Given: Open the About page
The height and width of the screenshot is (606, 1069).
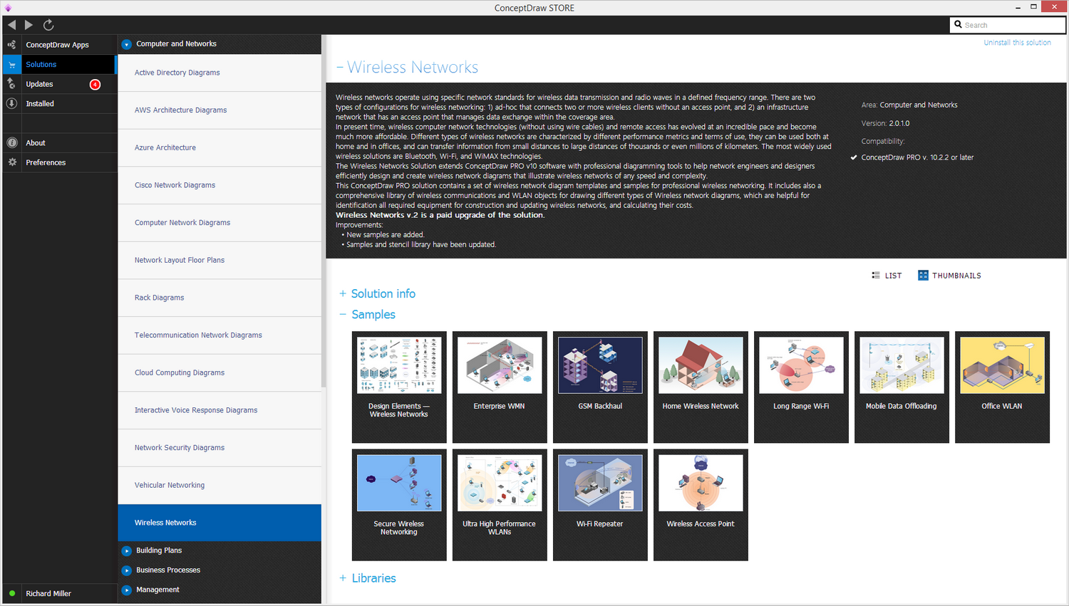Looking at the screenshot, I should tap(60, 142).
